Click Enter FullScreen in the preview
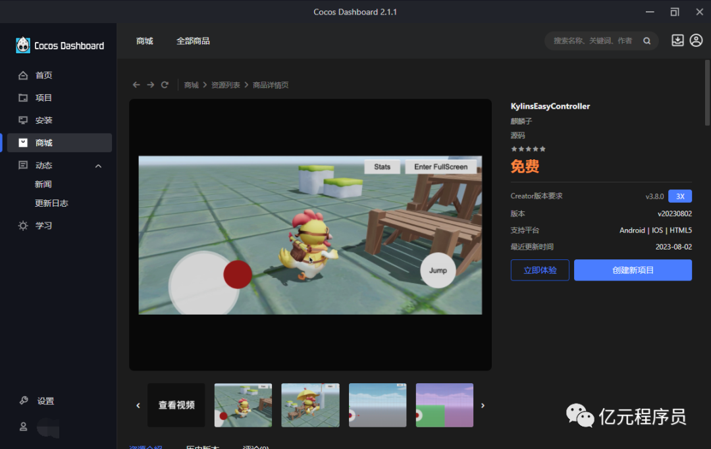 pyautogui.click(x=440, y=167)
